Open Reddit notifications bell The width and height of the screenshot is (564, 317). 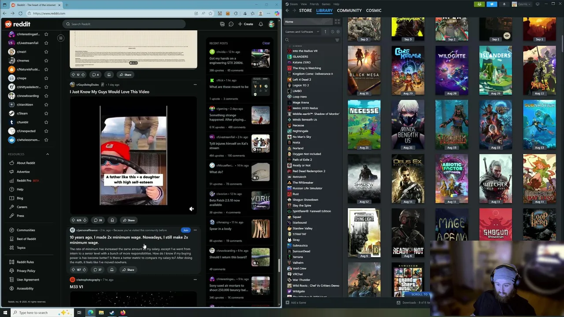pos(261,24)
